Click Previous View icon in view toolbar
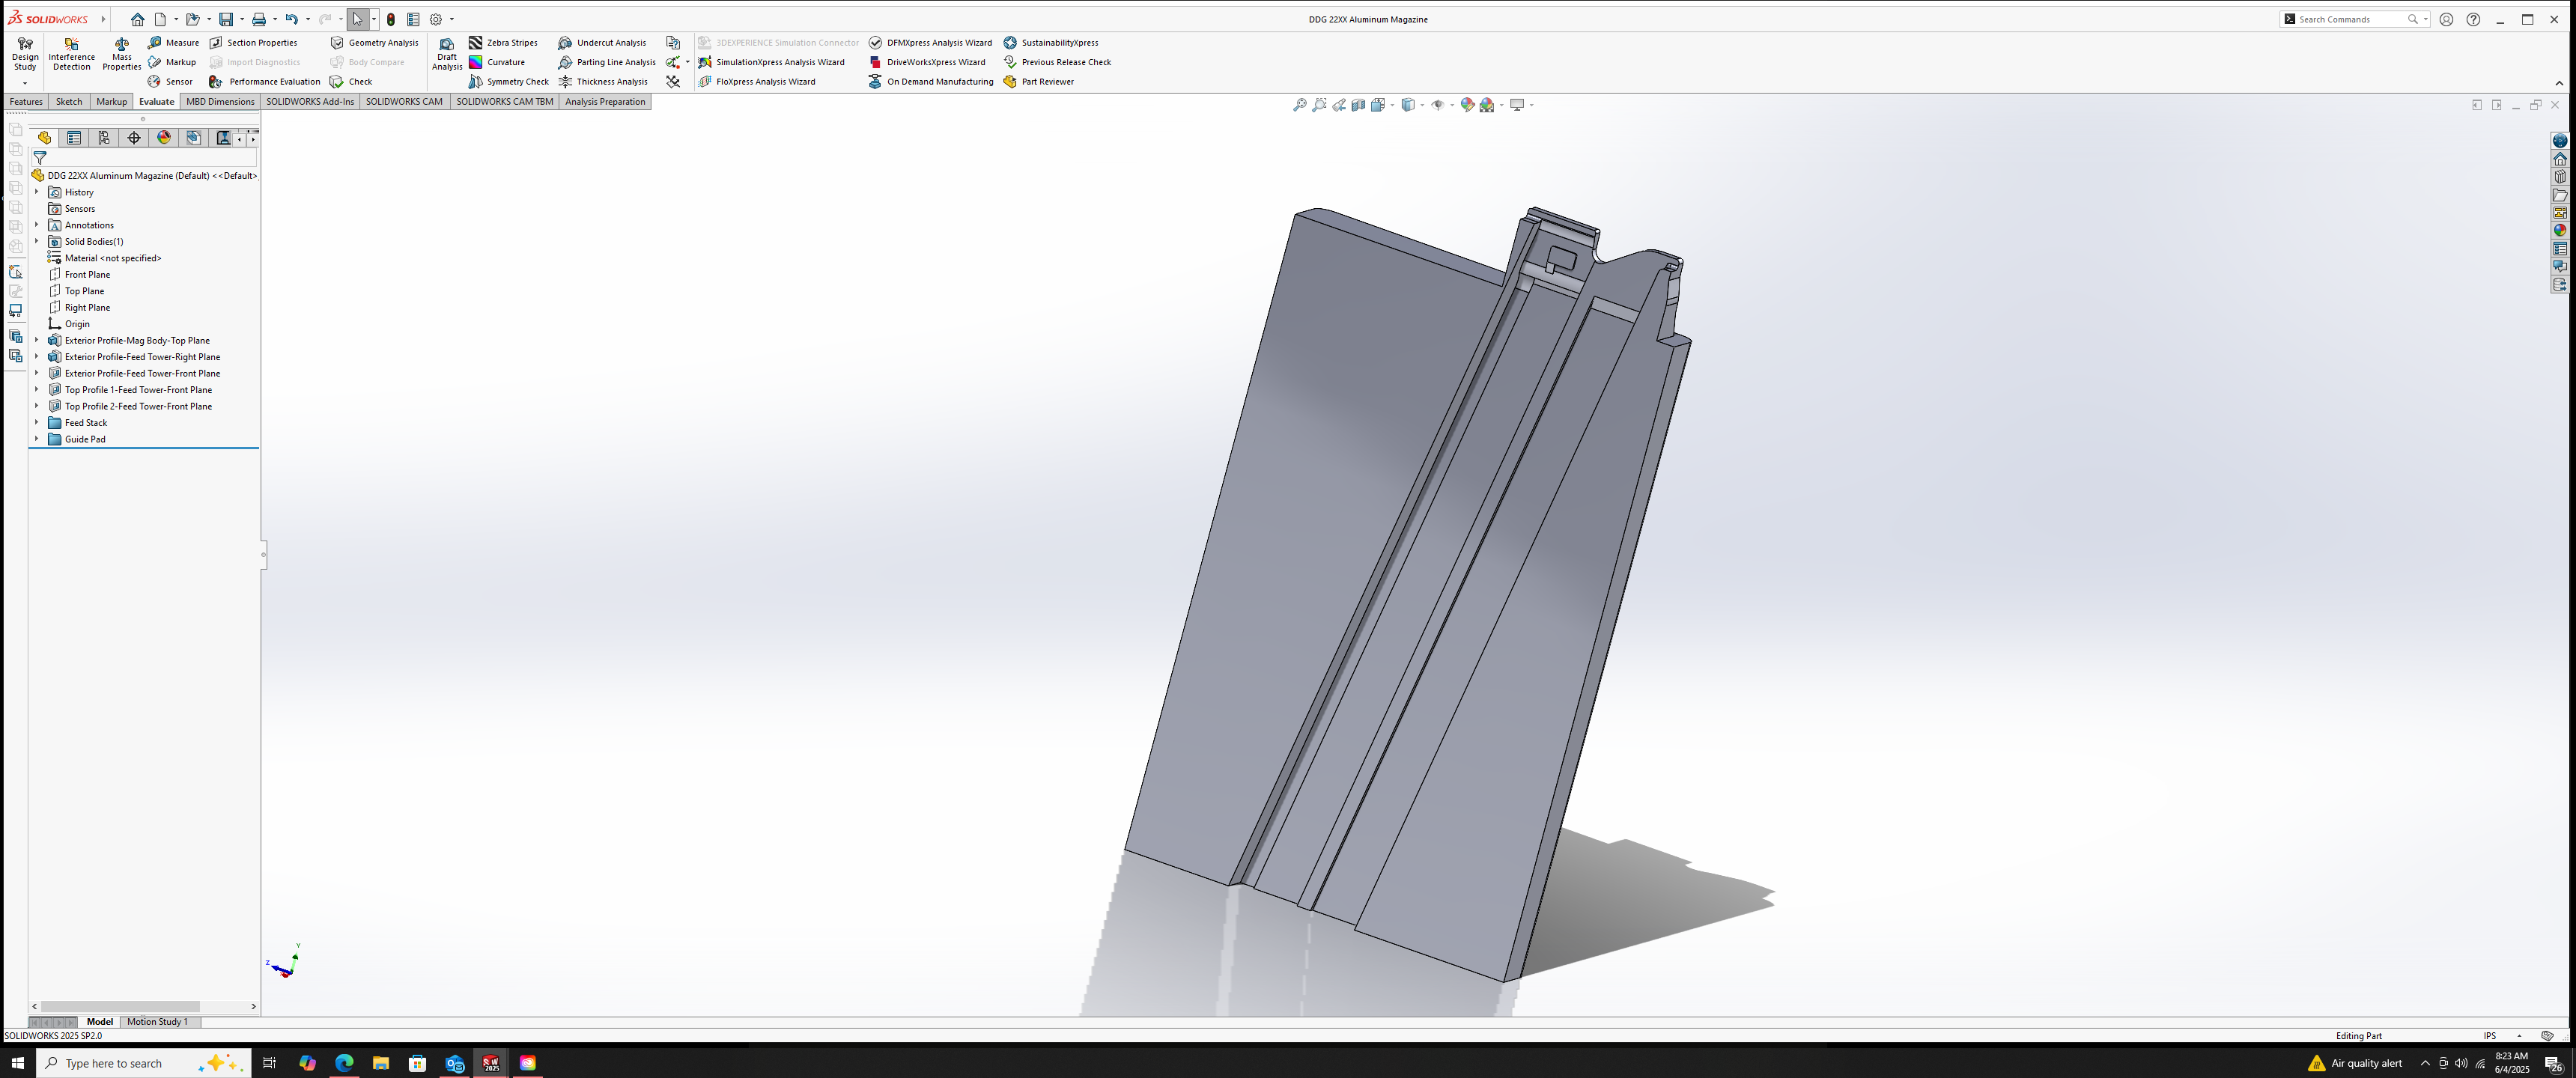2576x1078 pixels. pyautogui.click(x=1339, y=105)
